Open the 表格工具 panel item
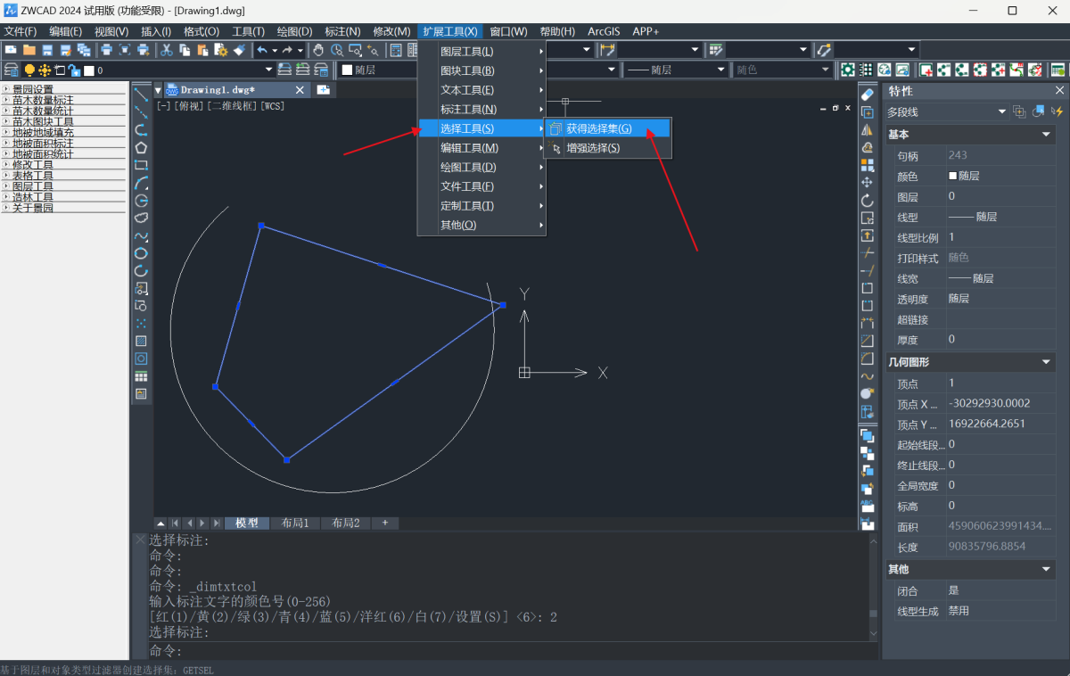Image resolution: width=1070 pixels, height=676 pixels. (63, 176)
